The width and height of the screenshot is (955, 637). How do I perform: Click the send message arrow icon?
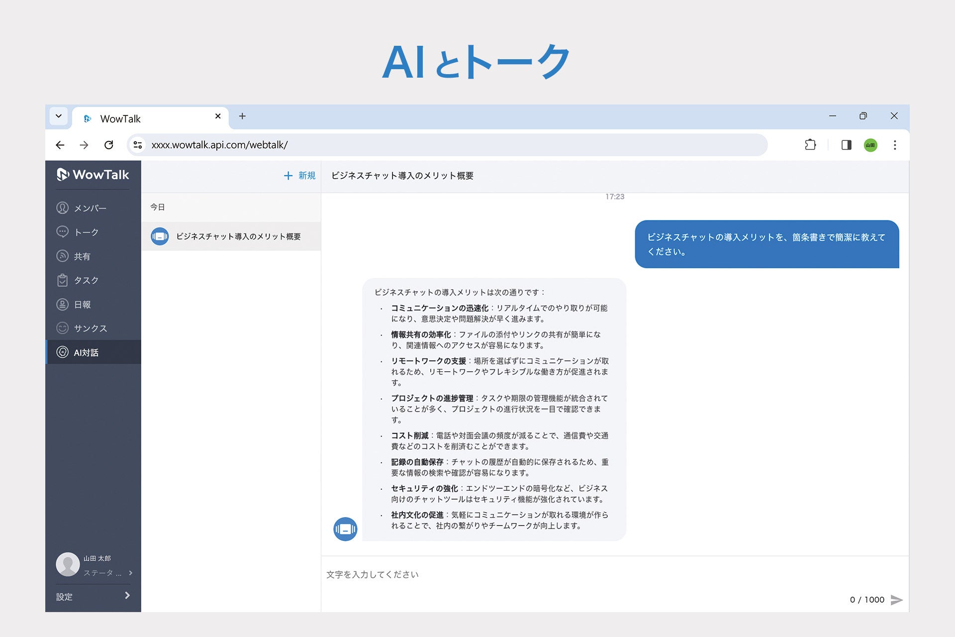tap(896, 600)
